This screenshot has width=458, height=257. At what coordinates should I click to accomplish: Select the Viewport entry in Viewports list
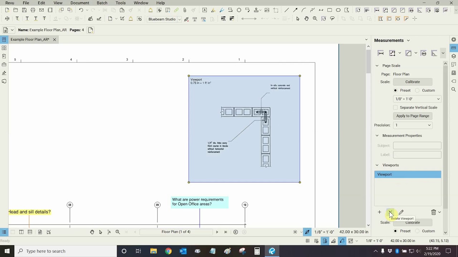tap(408, 175)
